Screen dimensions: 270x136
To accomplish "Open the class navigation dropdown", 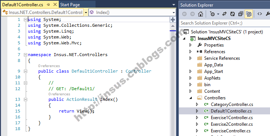I will (x=86, y=12).
